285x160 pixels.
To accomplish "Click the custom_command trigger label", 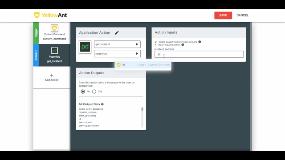I will pyautogui.click(x=54, y=39).
